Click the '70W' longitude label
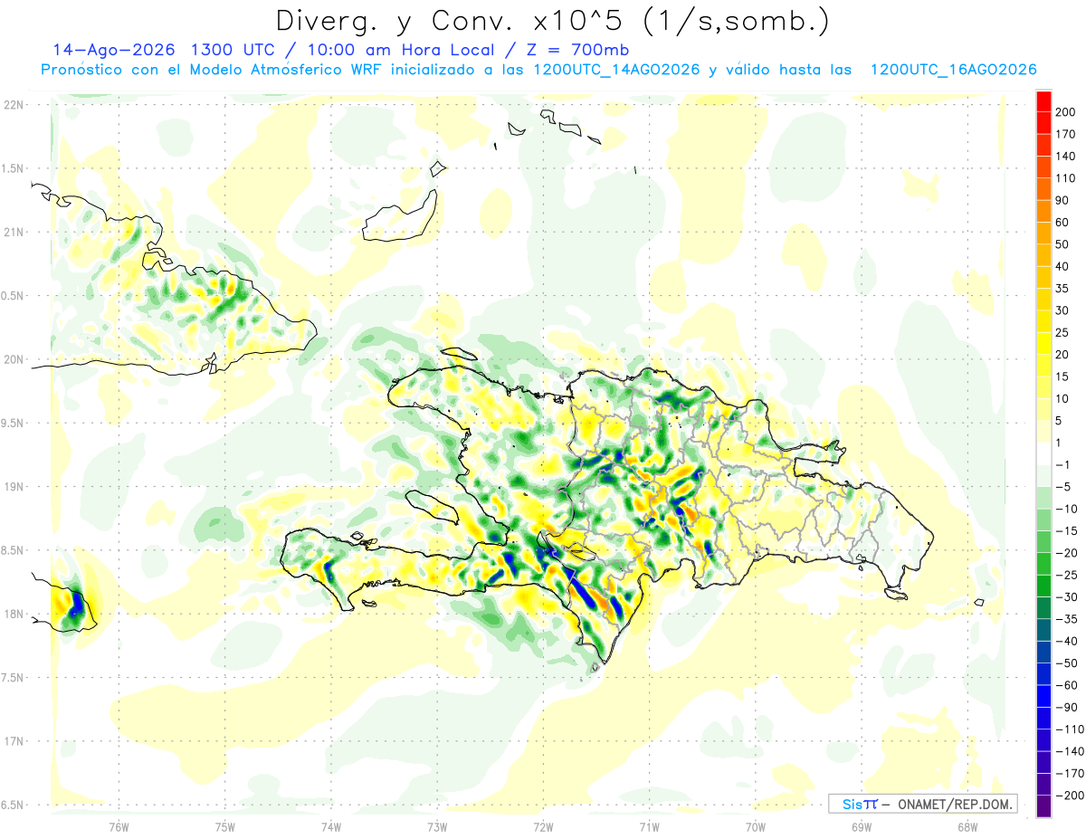This screenshot has width=1086, height=839. click(755, 826)
